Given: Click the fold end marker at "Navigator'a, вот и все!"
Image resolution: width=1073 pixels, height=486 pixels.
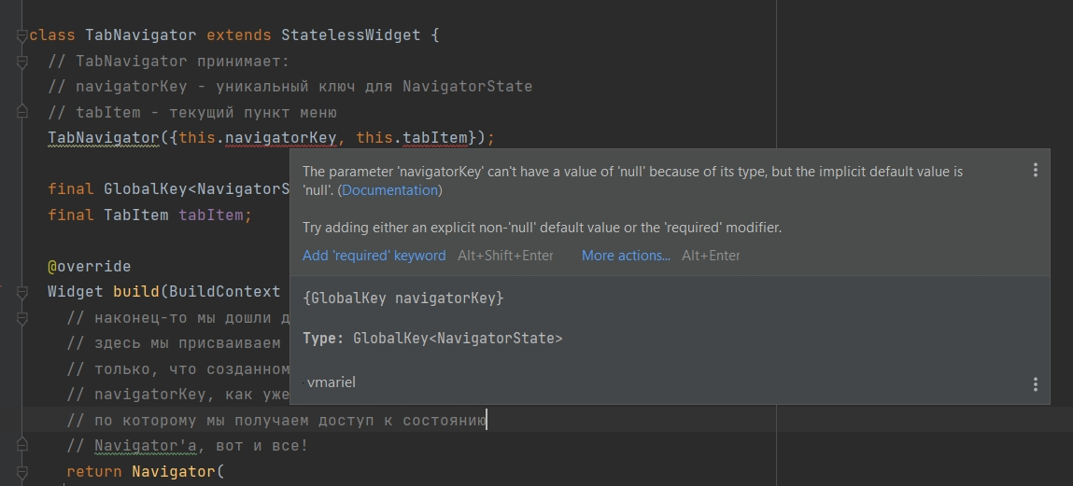Looking at the screenshot, I should (x=21, y=446).
